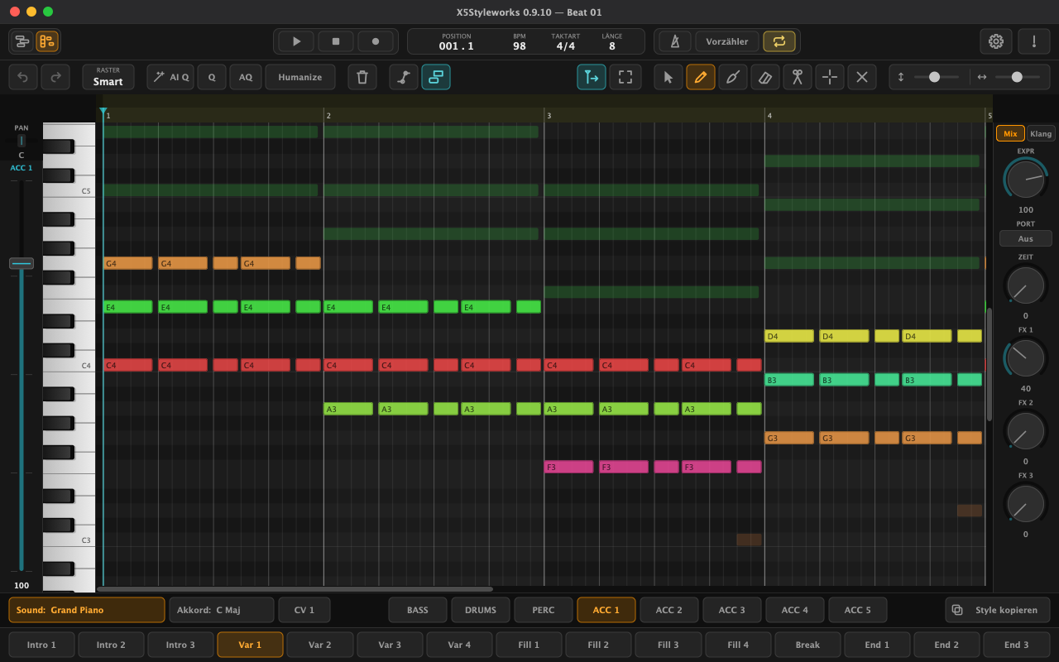Click the undo arrow

click(x=23, y=77)
